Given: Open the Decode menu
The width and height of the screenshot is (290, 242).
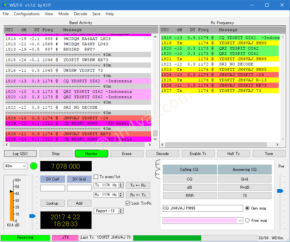Looking at the screenshot, I should [81, 14].
